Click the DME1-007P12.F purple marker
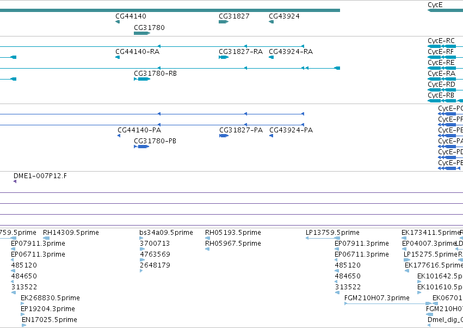 click(15, 181)
